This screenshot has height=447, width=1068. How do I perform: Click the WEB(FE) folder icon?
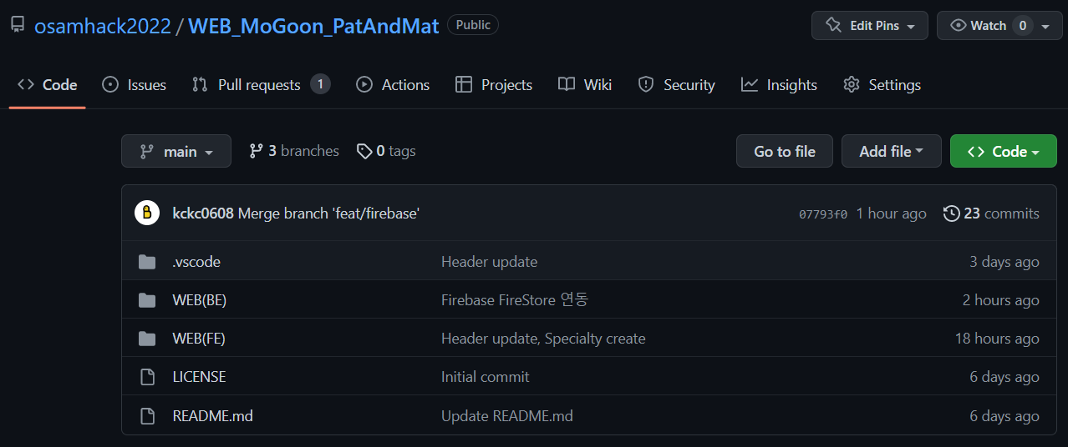point(147,339)
